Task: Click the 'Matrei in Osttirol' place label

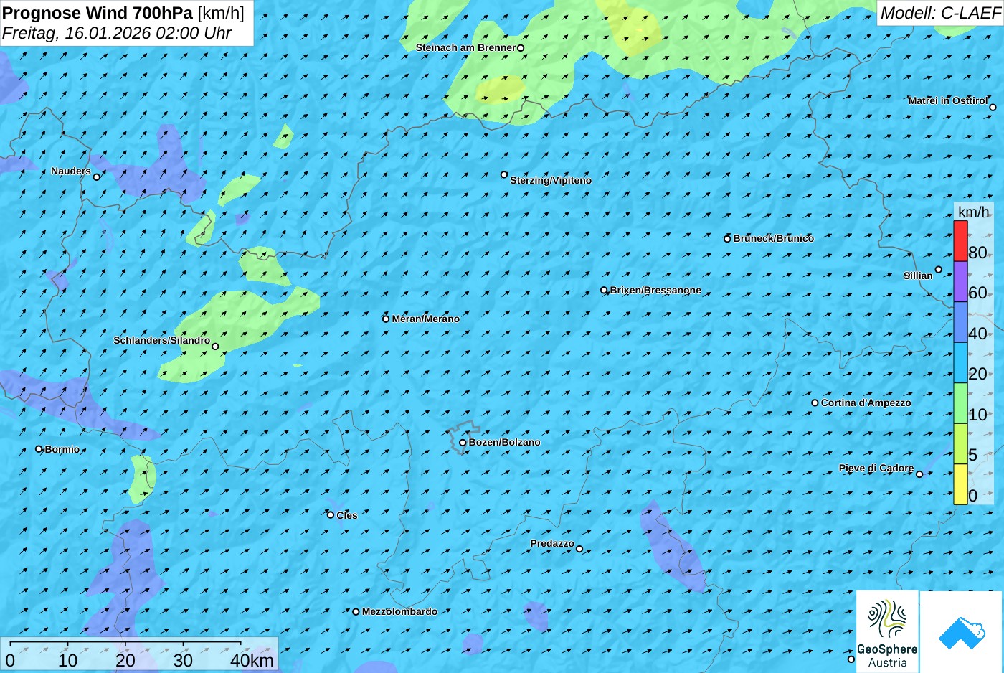Action: pyautogui.click(x=948, y=100)
